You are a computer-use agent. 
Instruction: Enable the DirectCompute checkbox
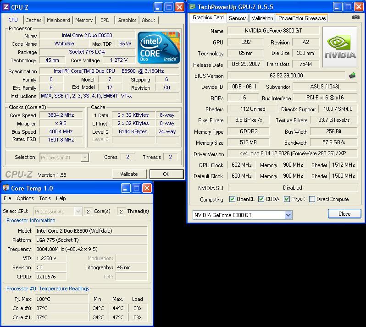click(312, 199)
